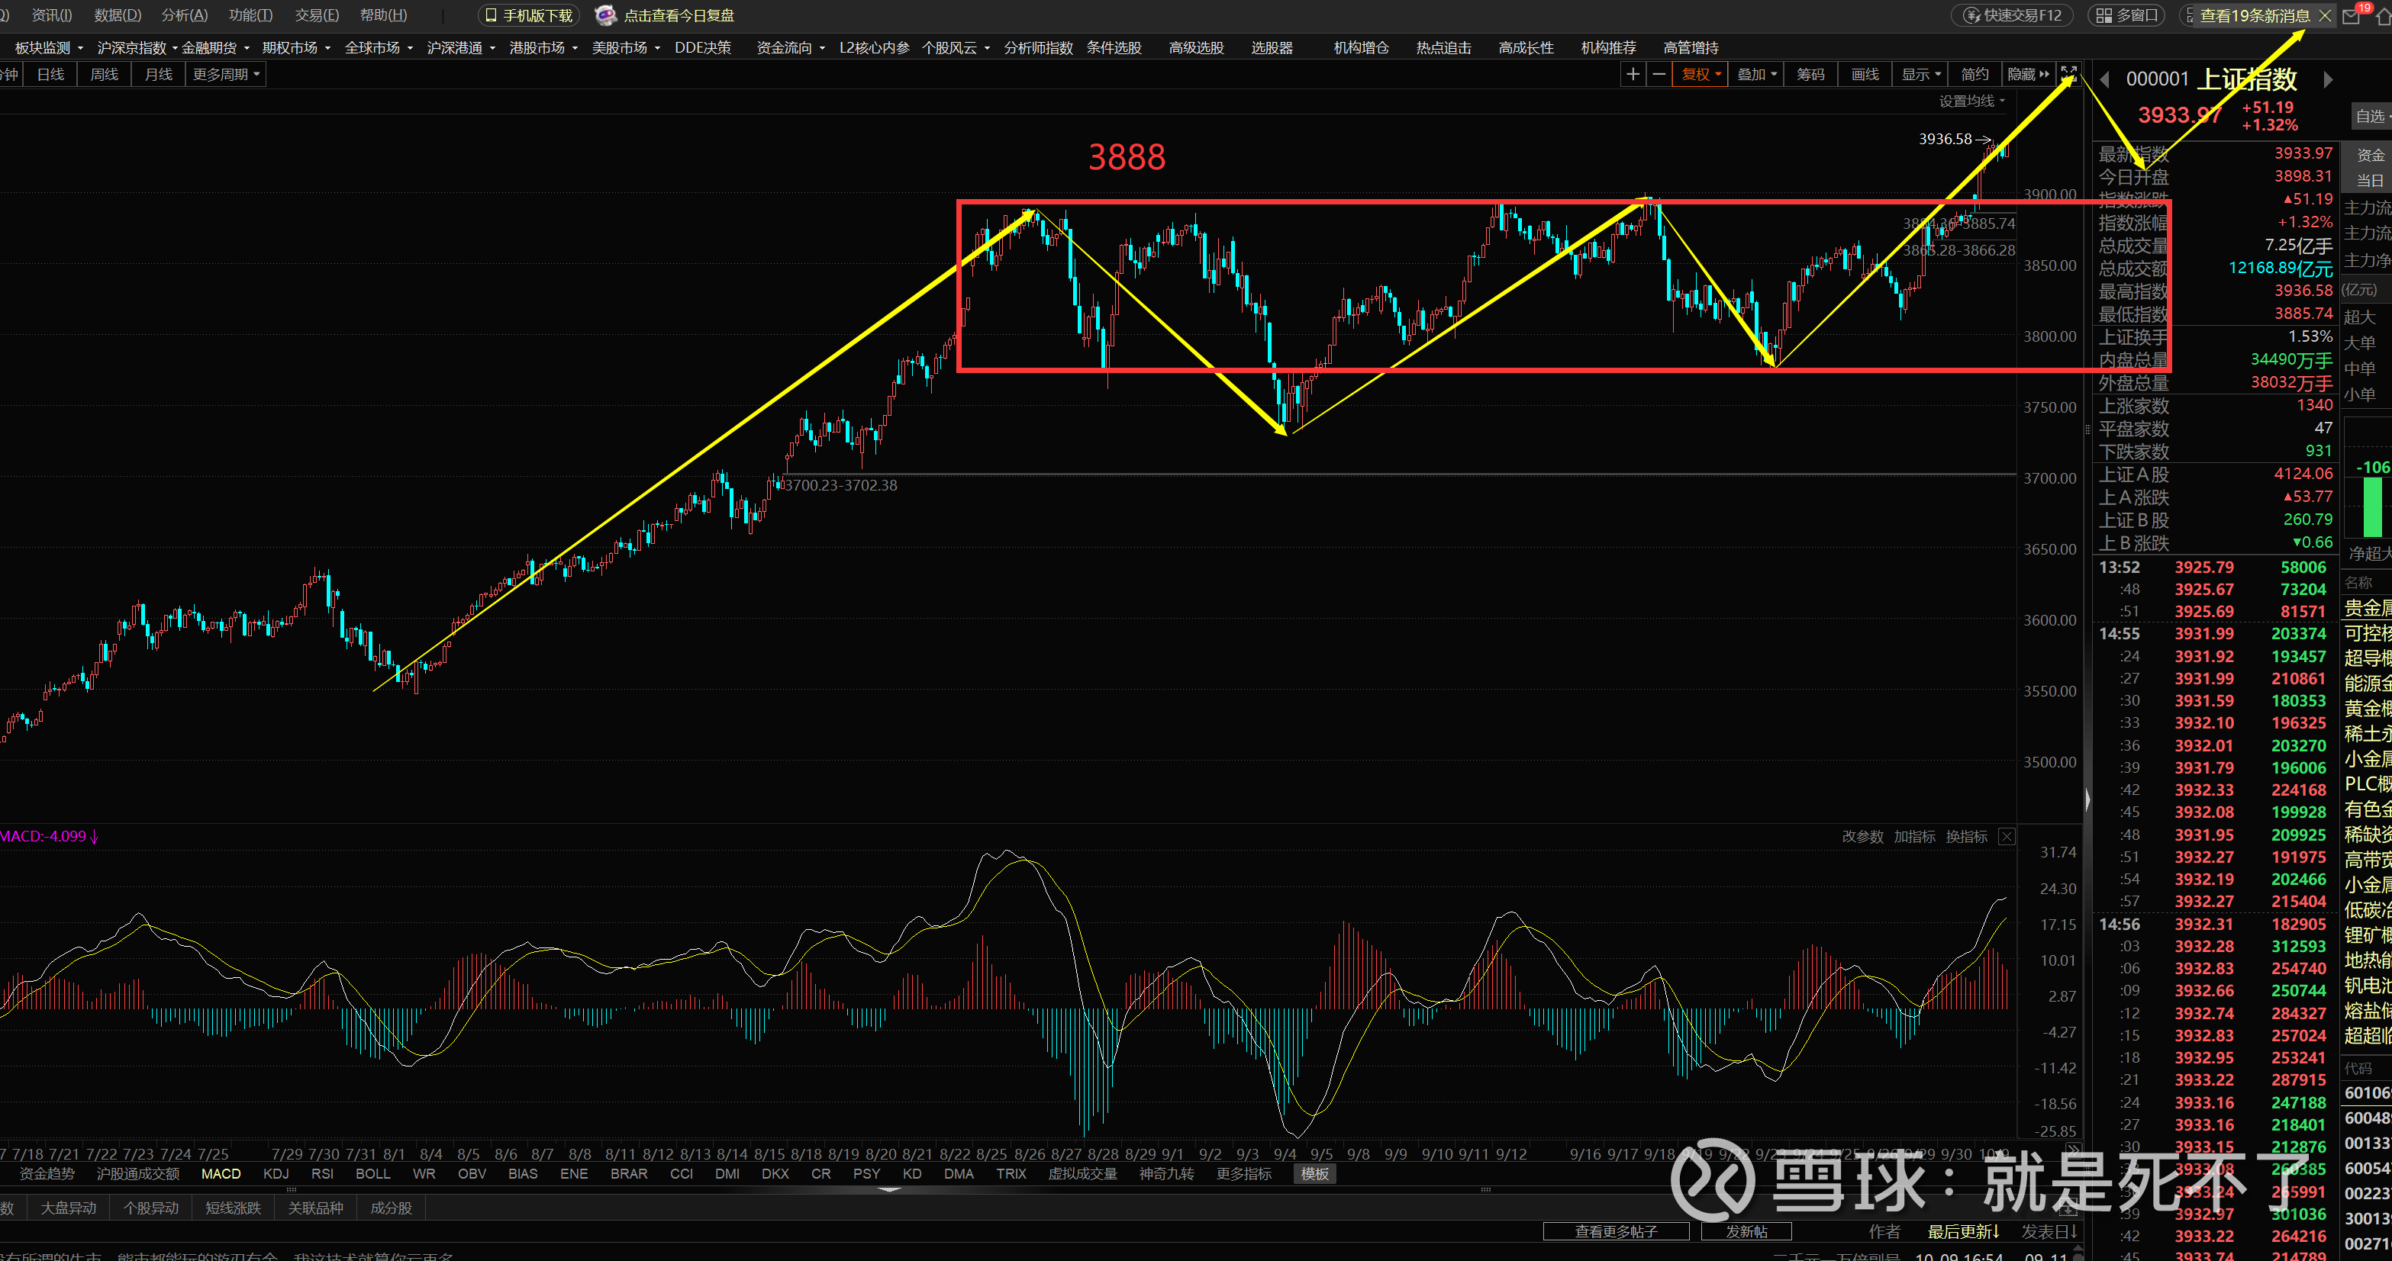Toggle simple mode 简约 view
The height and width of the screenshot is (1261, 2392).
(x=1975, y=74)
